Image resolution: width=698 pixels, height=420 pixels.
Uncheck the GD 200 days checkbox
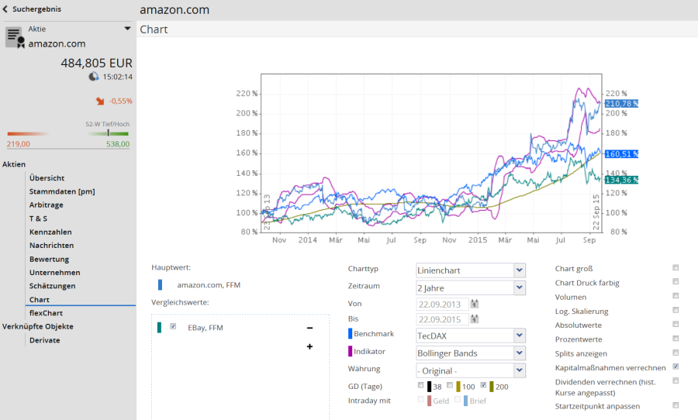tap(485, 385)
